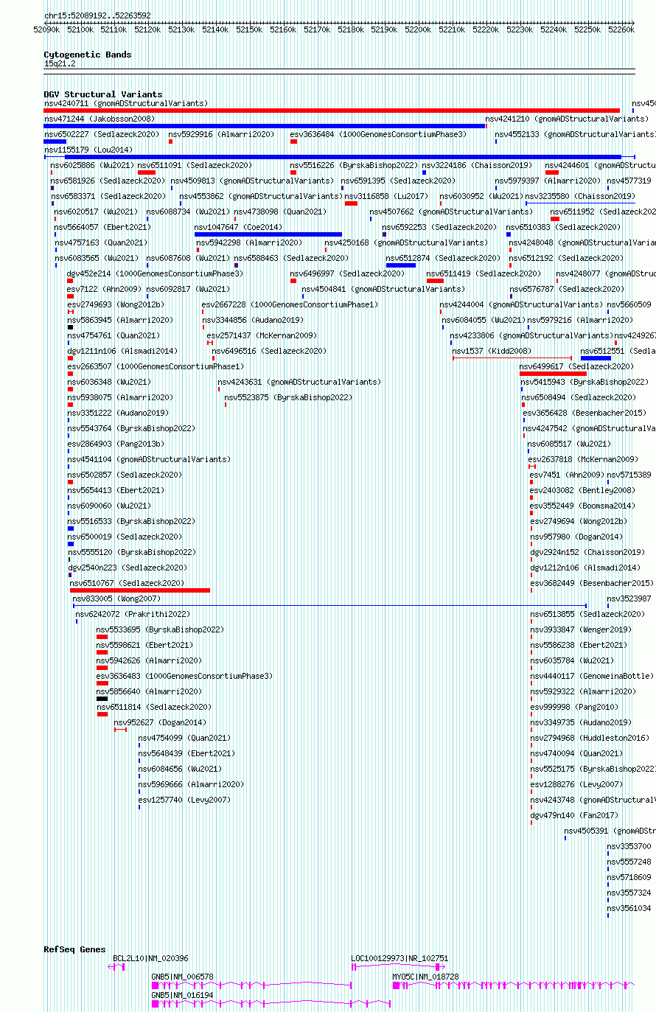Open nsv4440117 (GenomeinaBottle) variant

592,676
